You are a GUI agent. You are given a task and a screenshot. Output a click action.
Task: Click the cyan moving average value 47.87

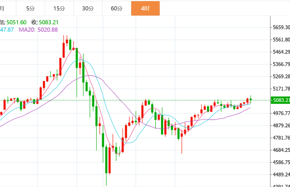coord(7,30)
